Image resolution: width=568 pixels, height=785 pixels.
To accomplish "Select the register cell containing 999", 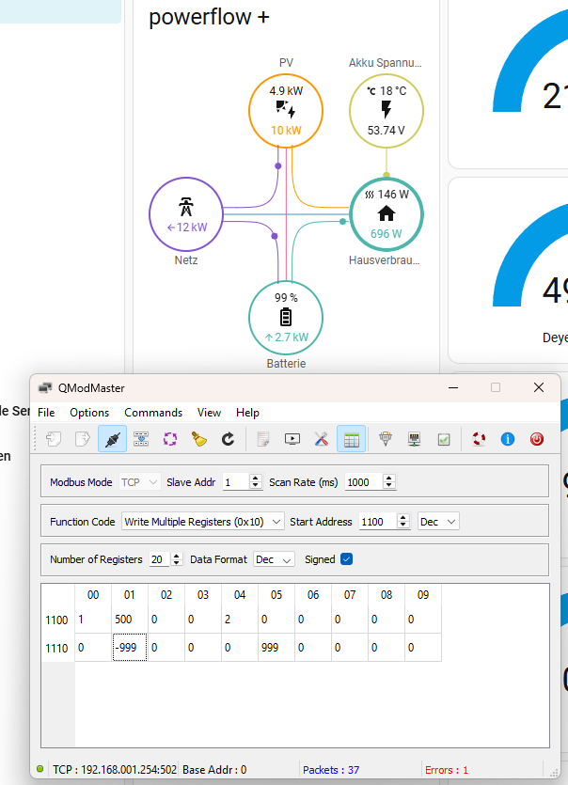I will [276, 648].
